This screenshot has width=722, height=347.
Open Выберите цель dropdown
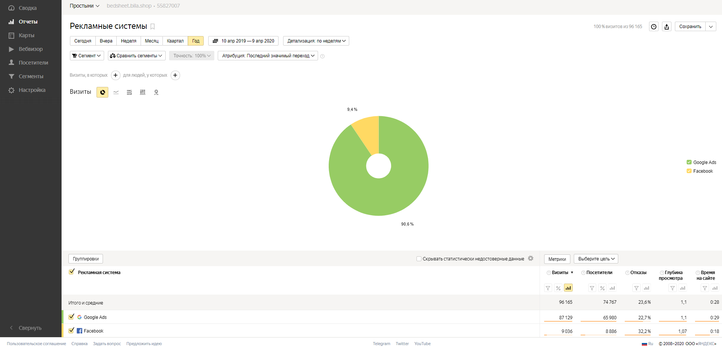[x=596, y=259]
